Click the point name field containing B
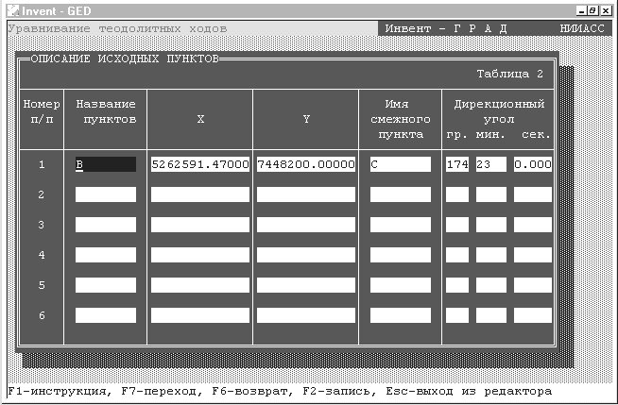 click(x=106, y=164)
